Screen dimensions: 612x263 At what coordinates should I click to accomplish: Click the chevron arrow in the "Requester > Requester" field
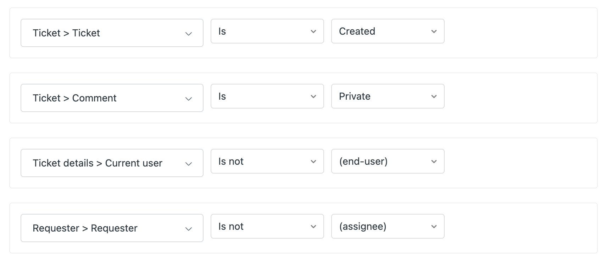pos(189,229)
